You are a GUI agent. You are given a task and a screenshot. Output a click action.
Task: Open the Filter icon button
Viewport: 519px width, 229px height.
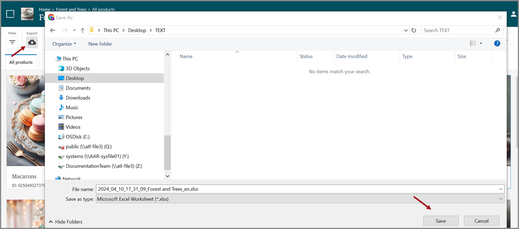pos(12,43)
